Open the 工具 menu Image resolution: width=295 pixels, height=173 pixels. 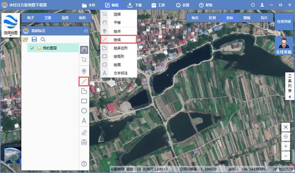(x=158, y=5)
